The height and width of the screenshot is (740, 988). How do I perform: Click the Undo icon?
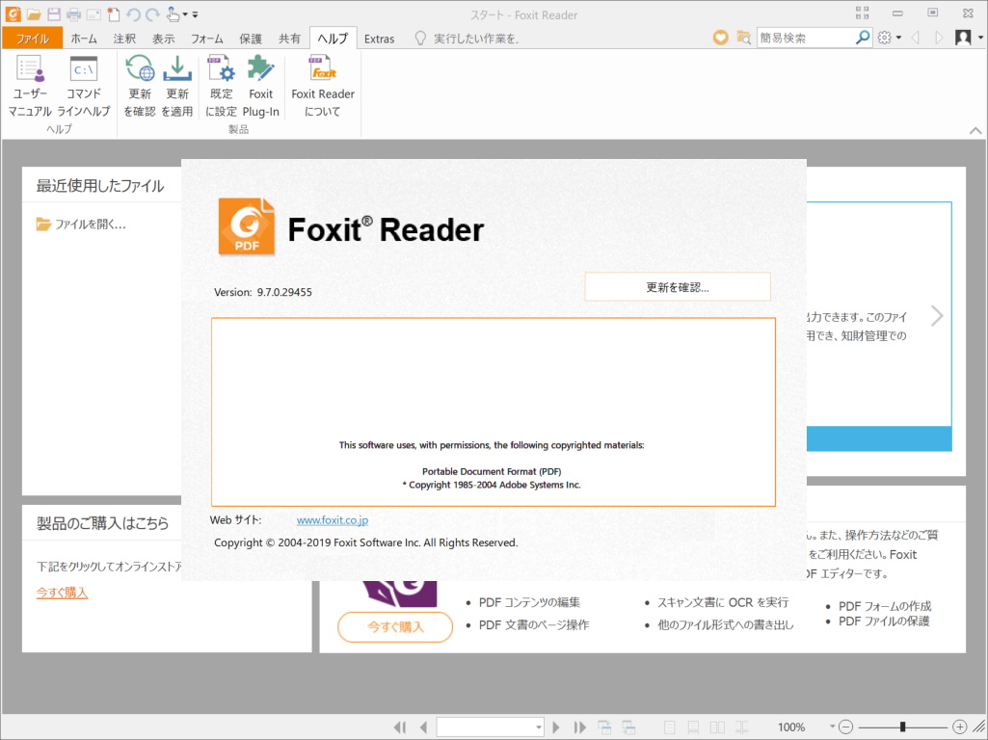coord(132,13)
